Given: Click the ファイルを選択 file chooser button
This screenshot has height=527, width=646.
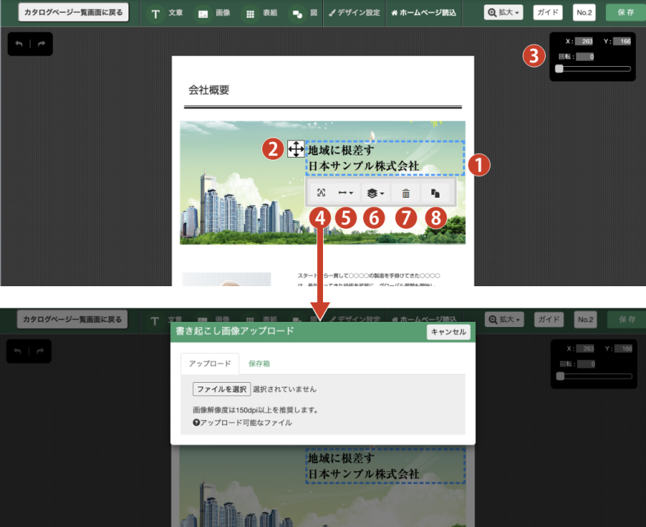Looking at the screenshot, I should (x=221, y=389).
